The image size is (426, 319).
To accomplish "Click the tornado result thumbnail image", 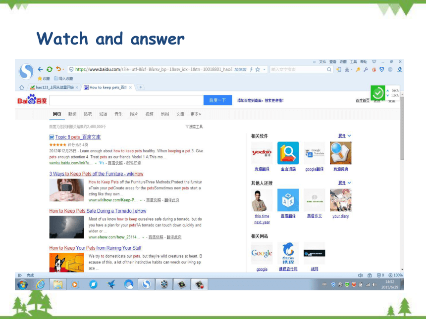I will pos(66,227).
